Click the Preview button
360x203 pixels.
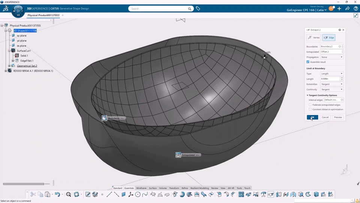pyautogui.click(x=338, y=117)
